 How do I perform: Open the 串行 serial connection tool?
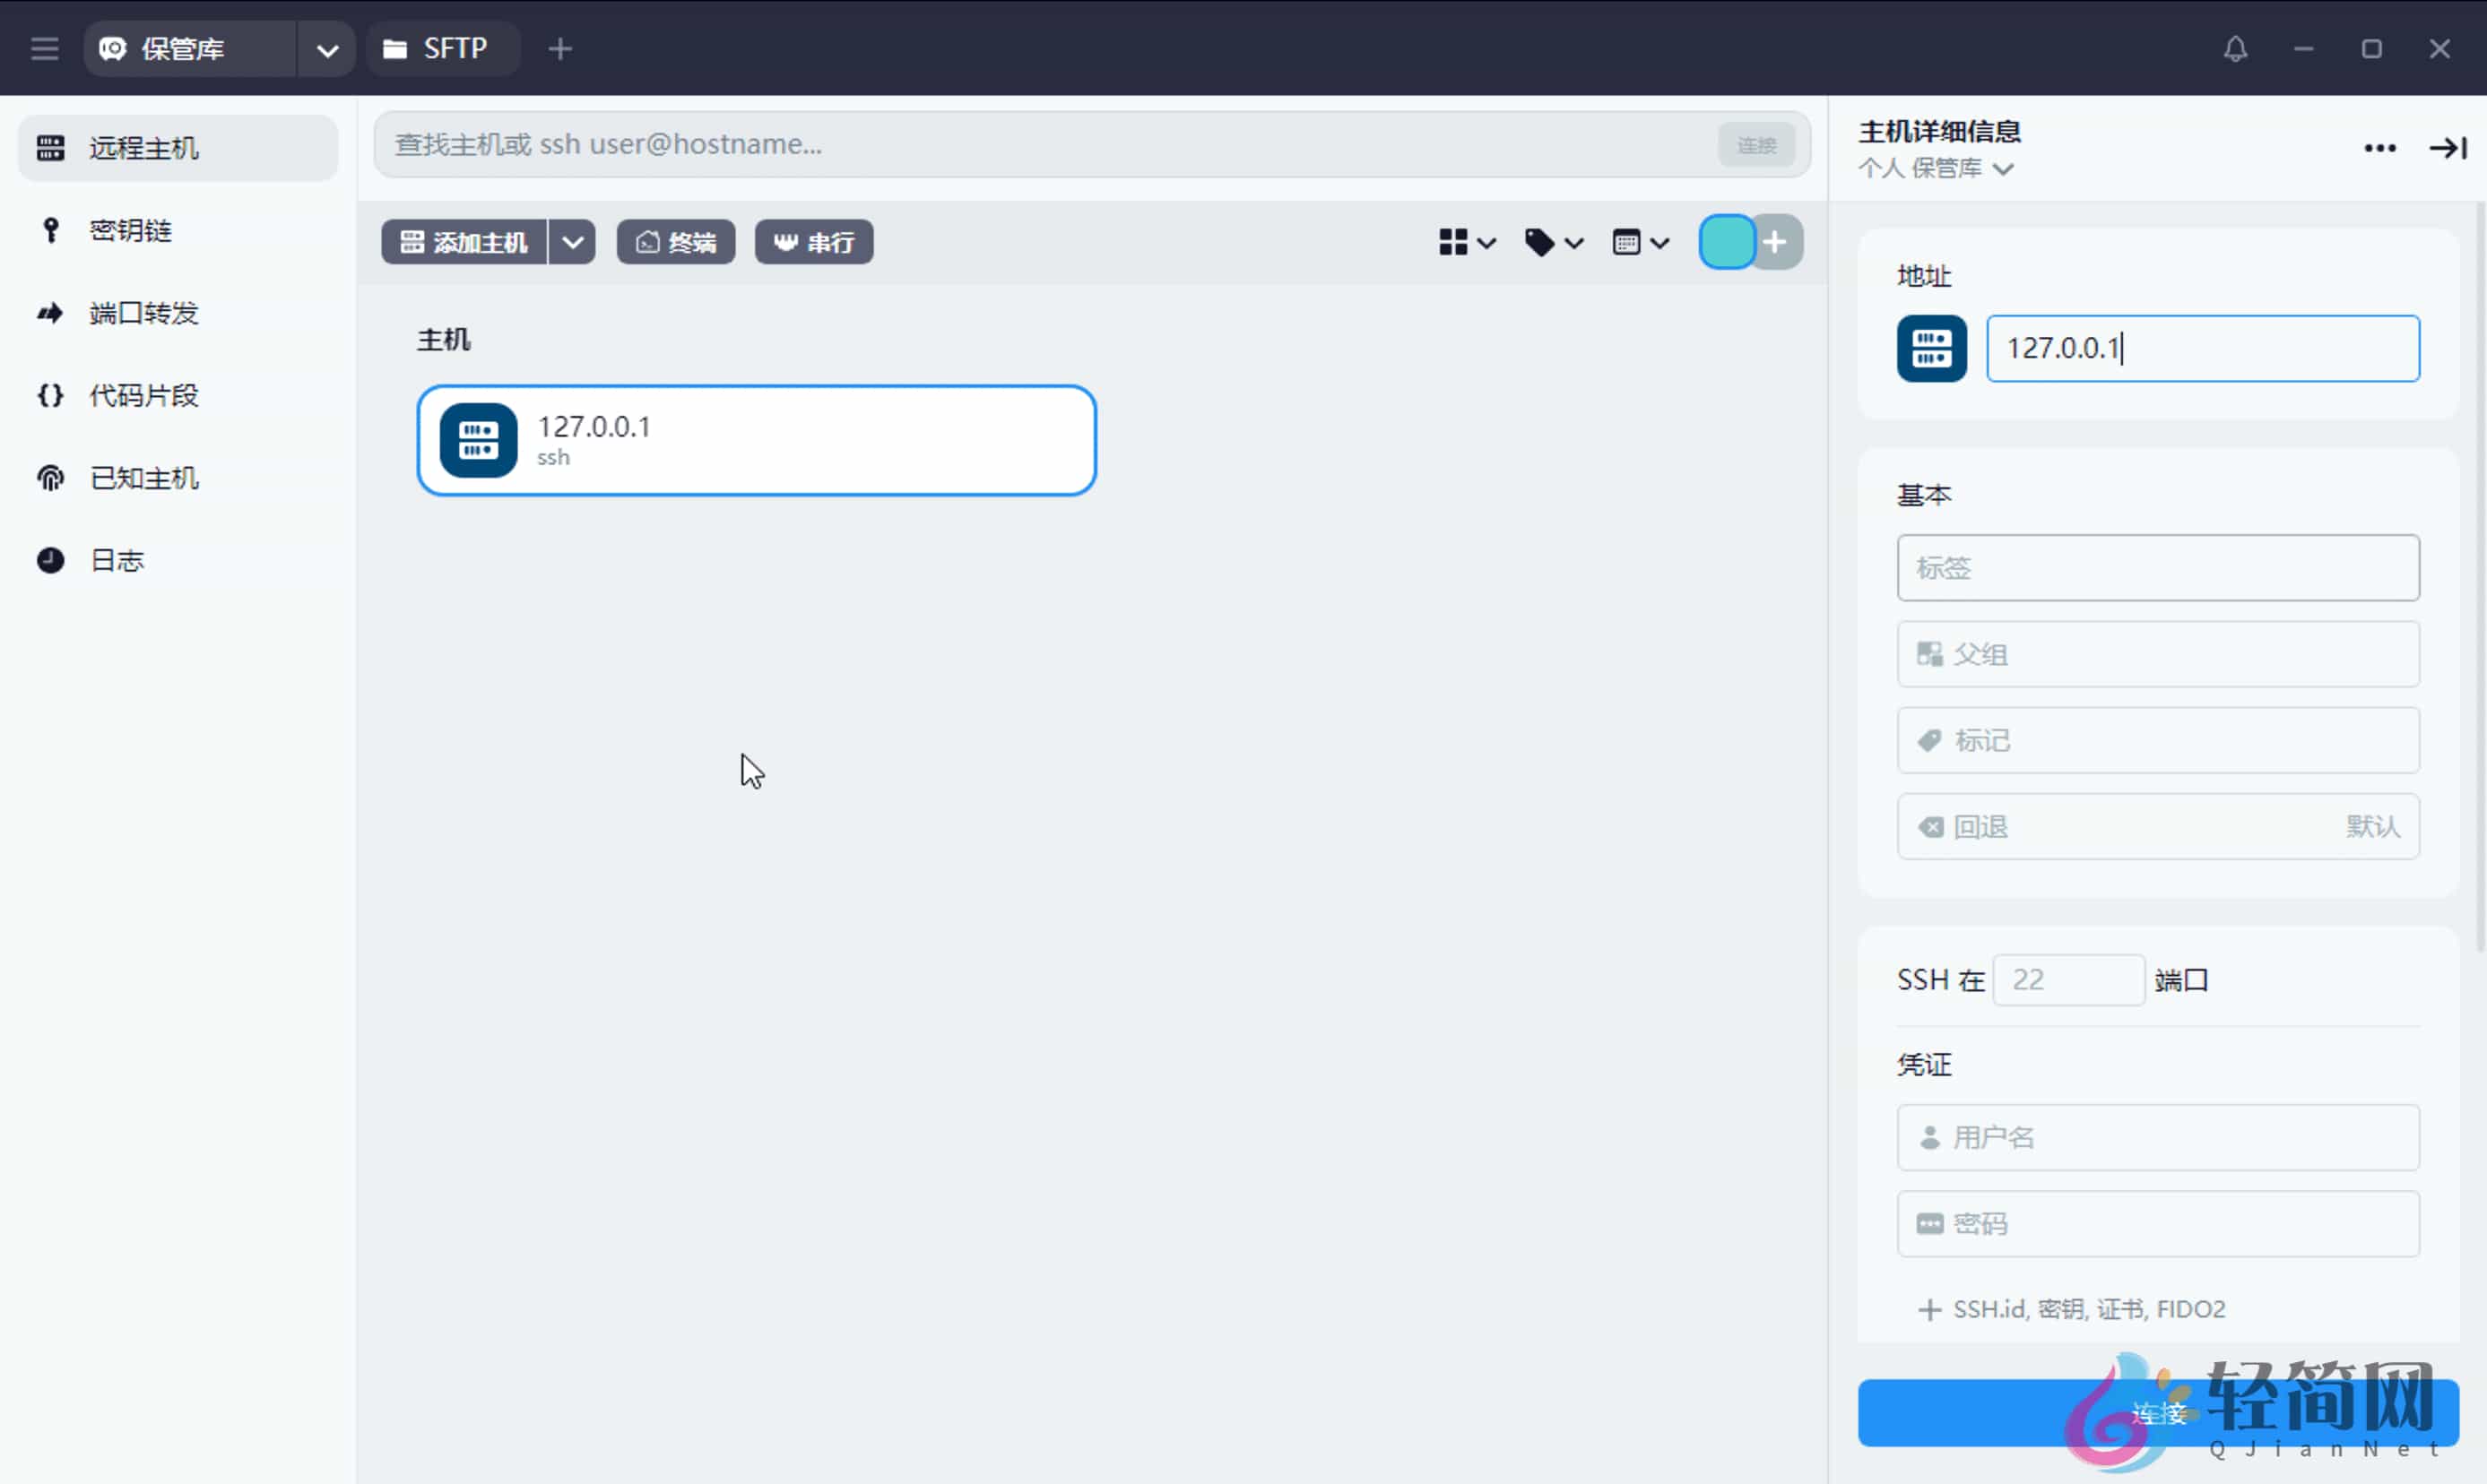click(x=812, y=241)
